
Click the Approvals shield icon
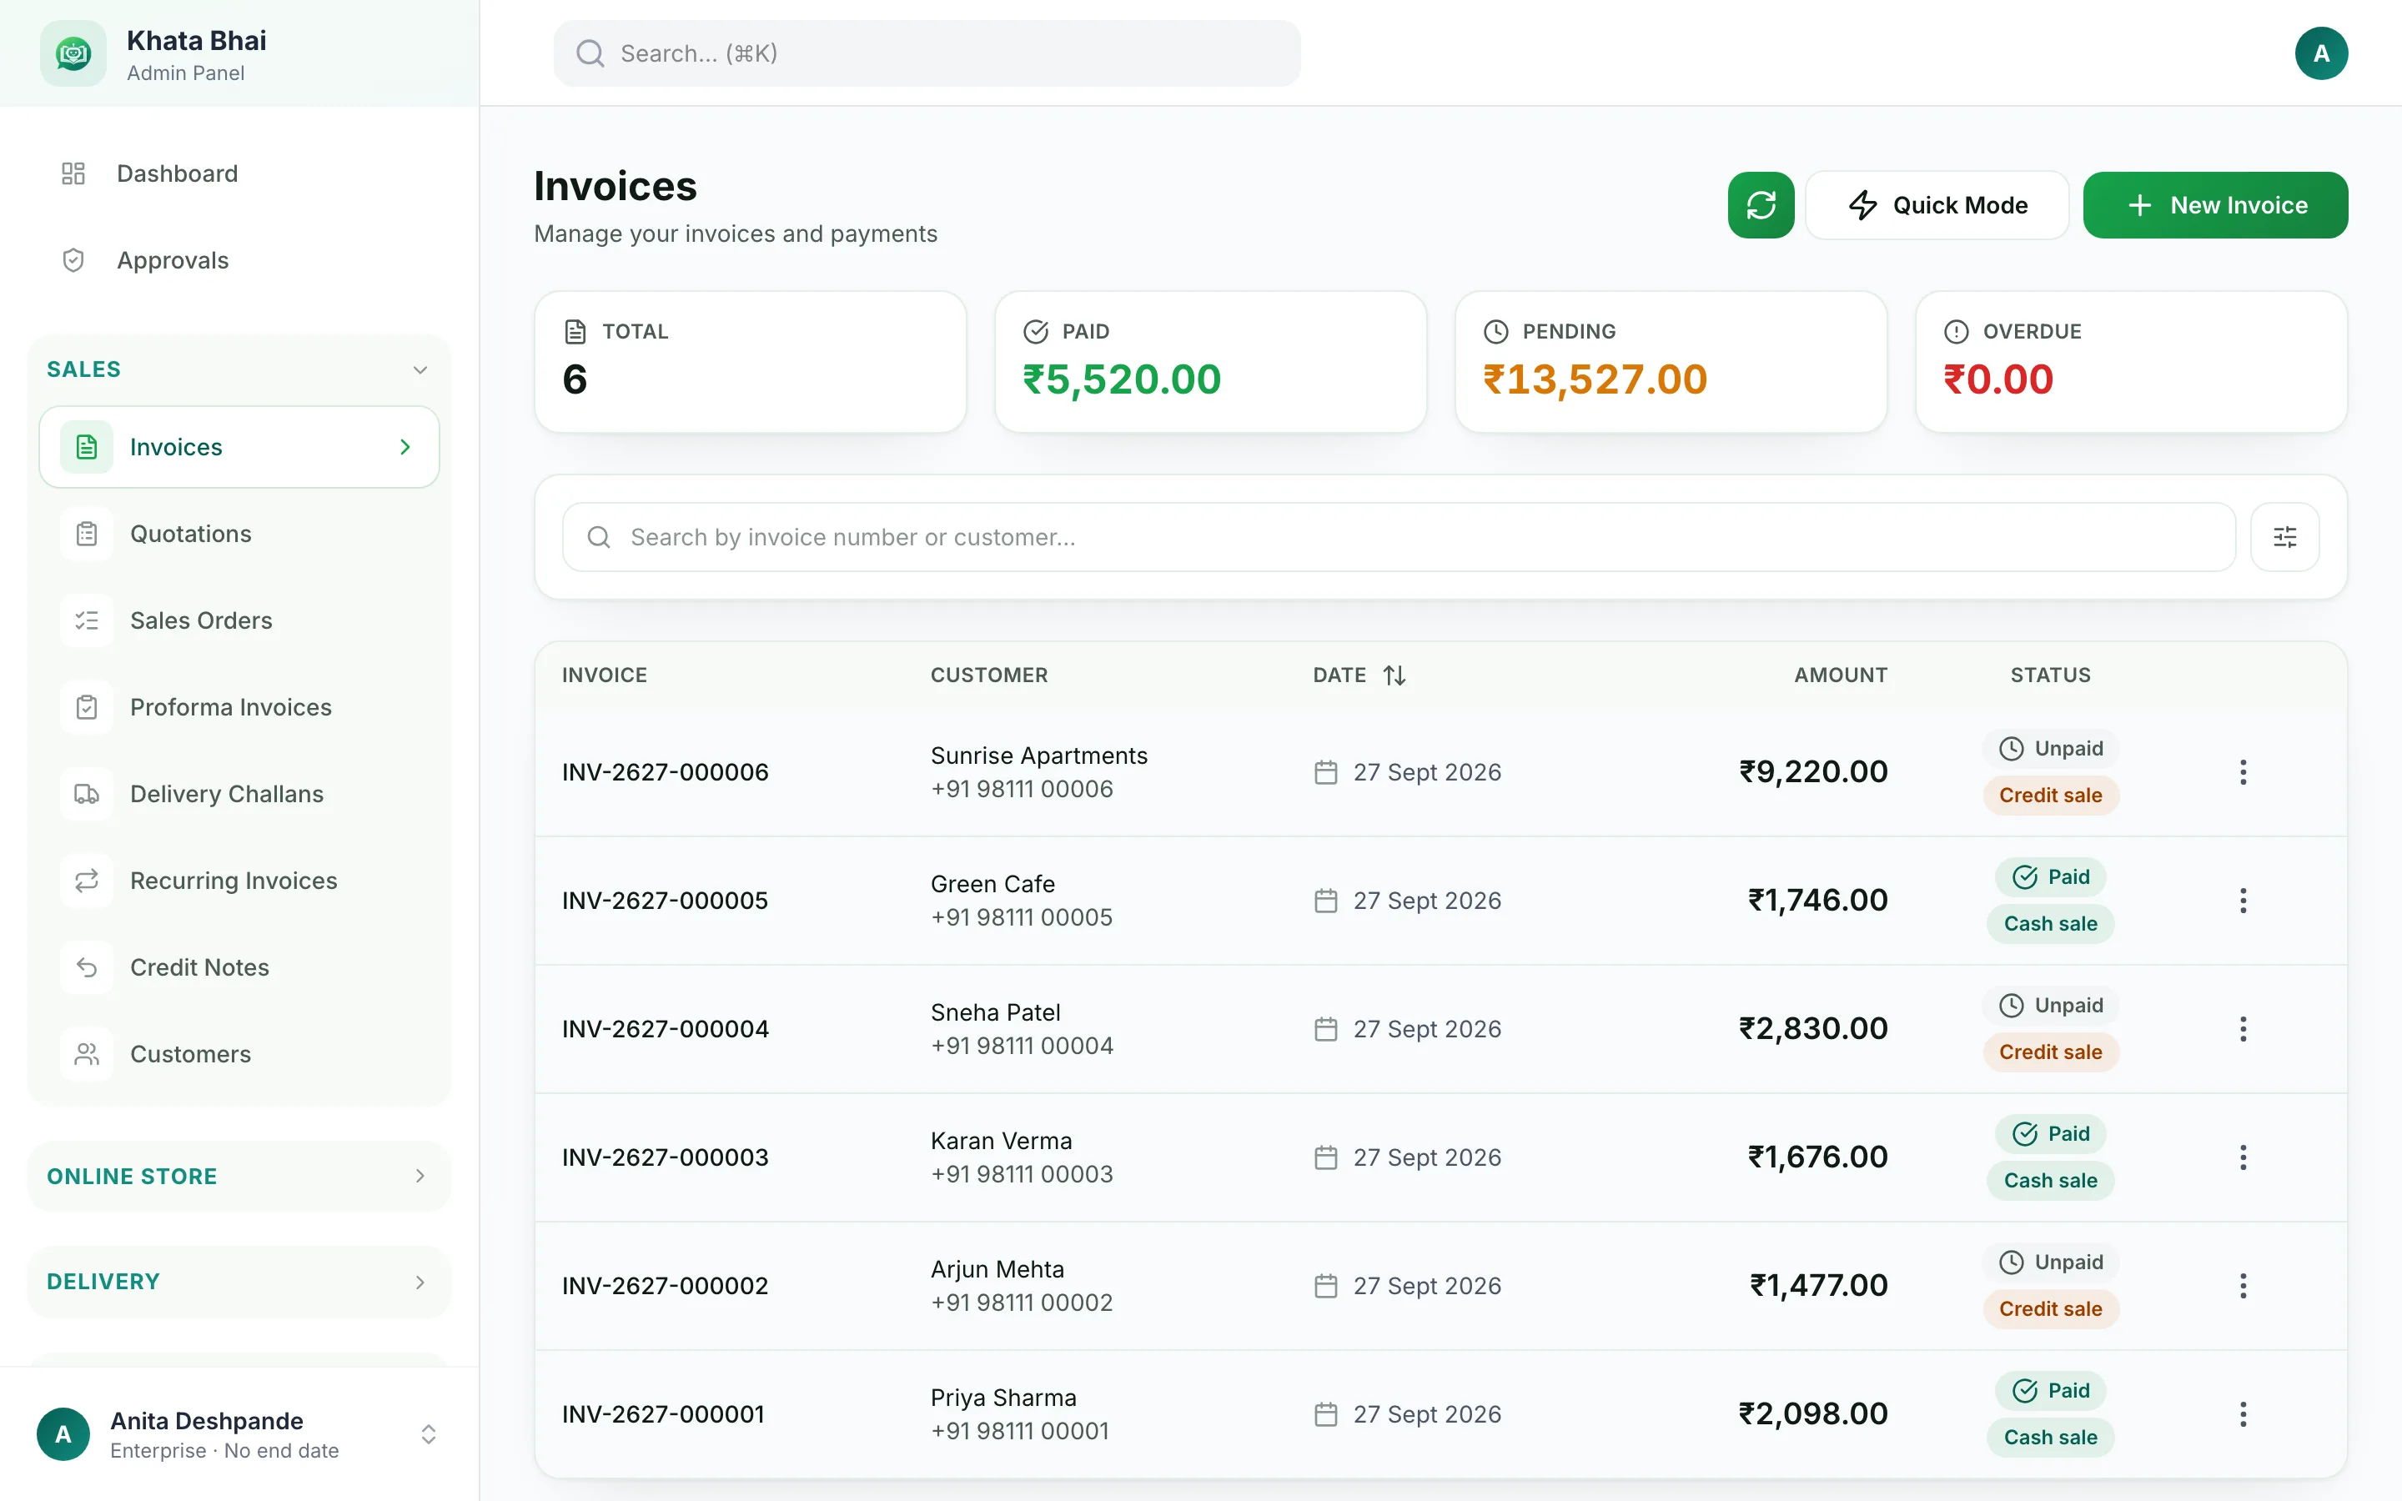(x=73, y=260)
